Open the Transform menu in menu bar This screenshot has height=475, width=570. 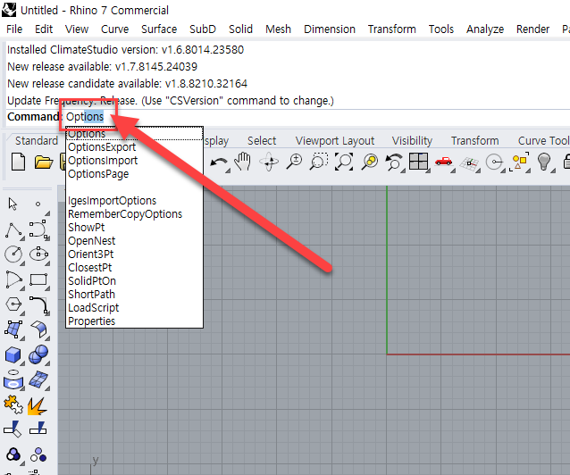tap(392, 29)
